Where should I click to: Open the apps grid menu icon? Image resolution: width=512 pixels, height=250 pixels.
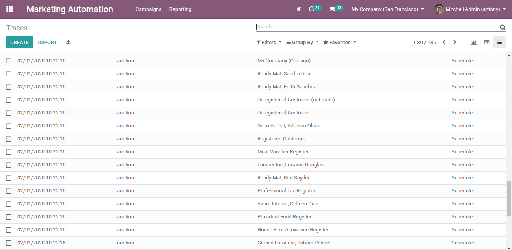click(x=10, y=9)
